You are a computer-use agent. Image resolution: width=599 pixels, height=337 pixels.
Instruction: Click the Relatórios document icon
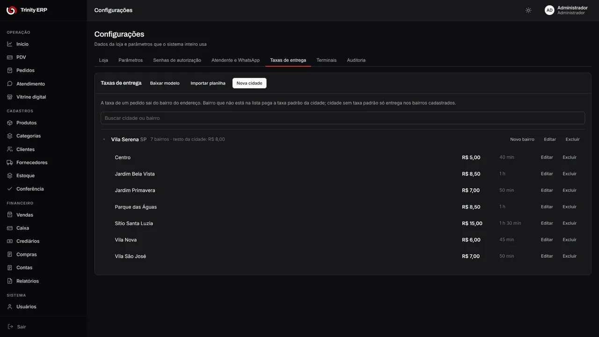10,281
